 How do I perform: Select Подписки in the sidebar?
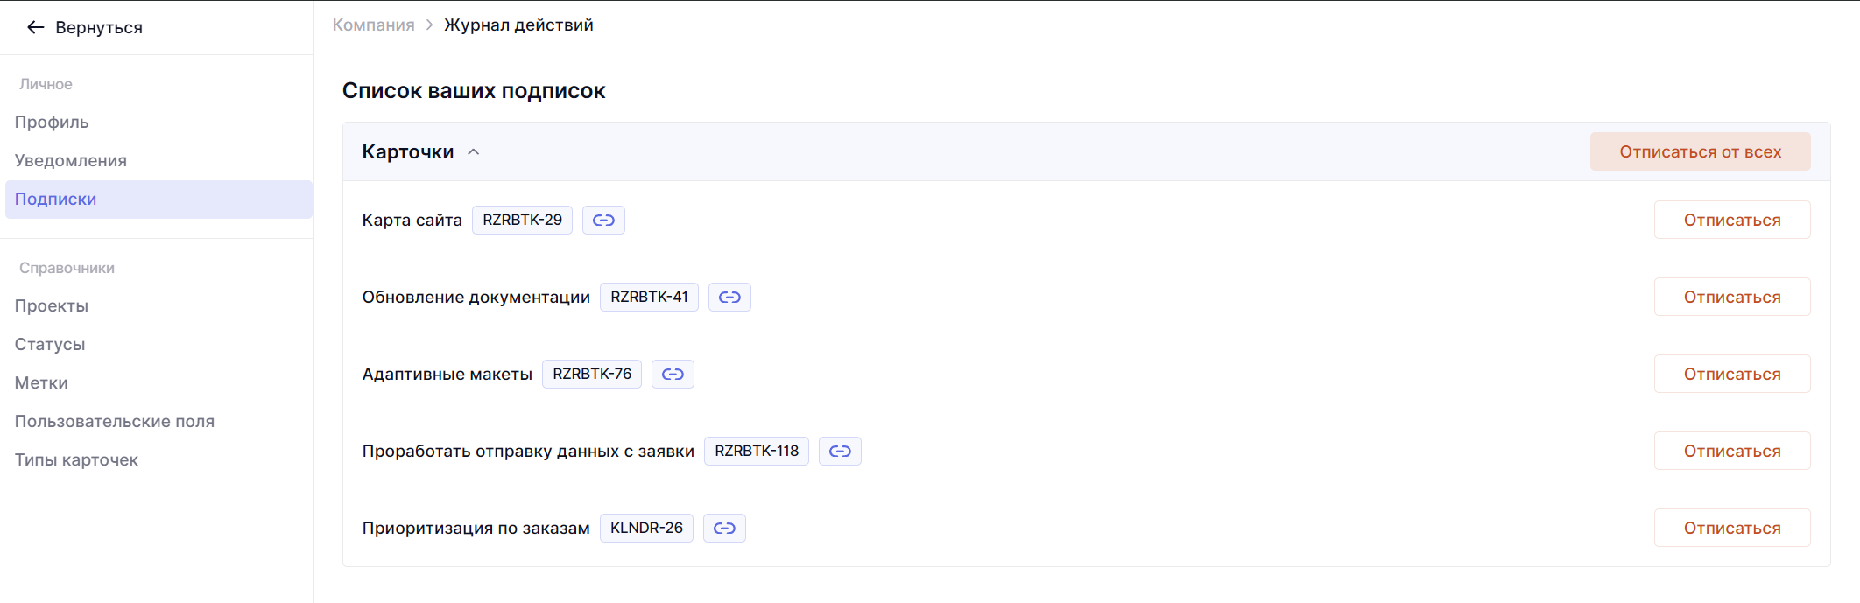click(x=56, y=200)
